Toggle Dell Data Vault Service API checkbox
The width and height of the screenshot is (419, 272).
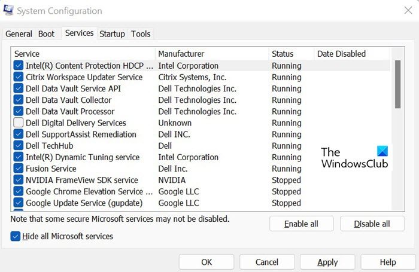(x=18, y=88)
